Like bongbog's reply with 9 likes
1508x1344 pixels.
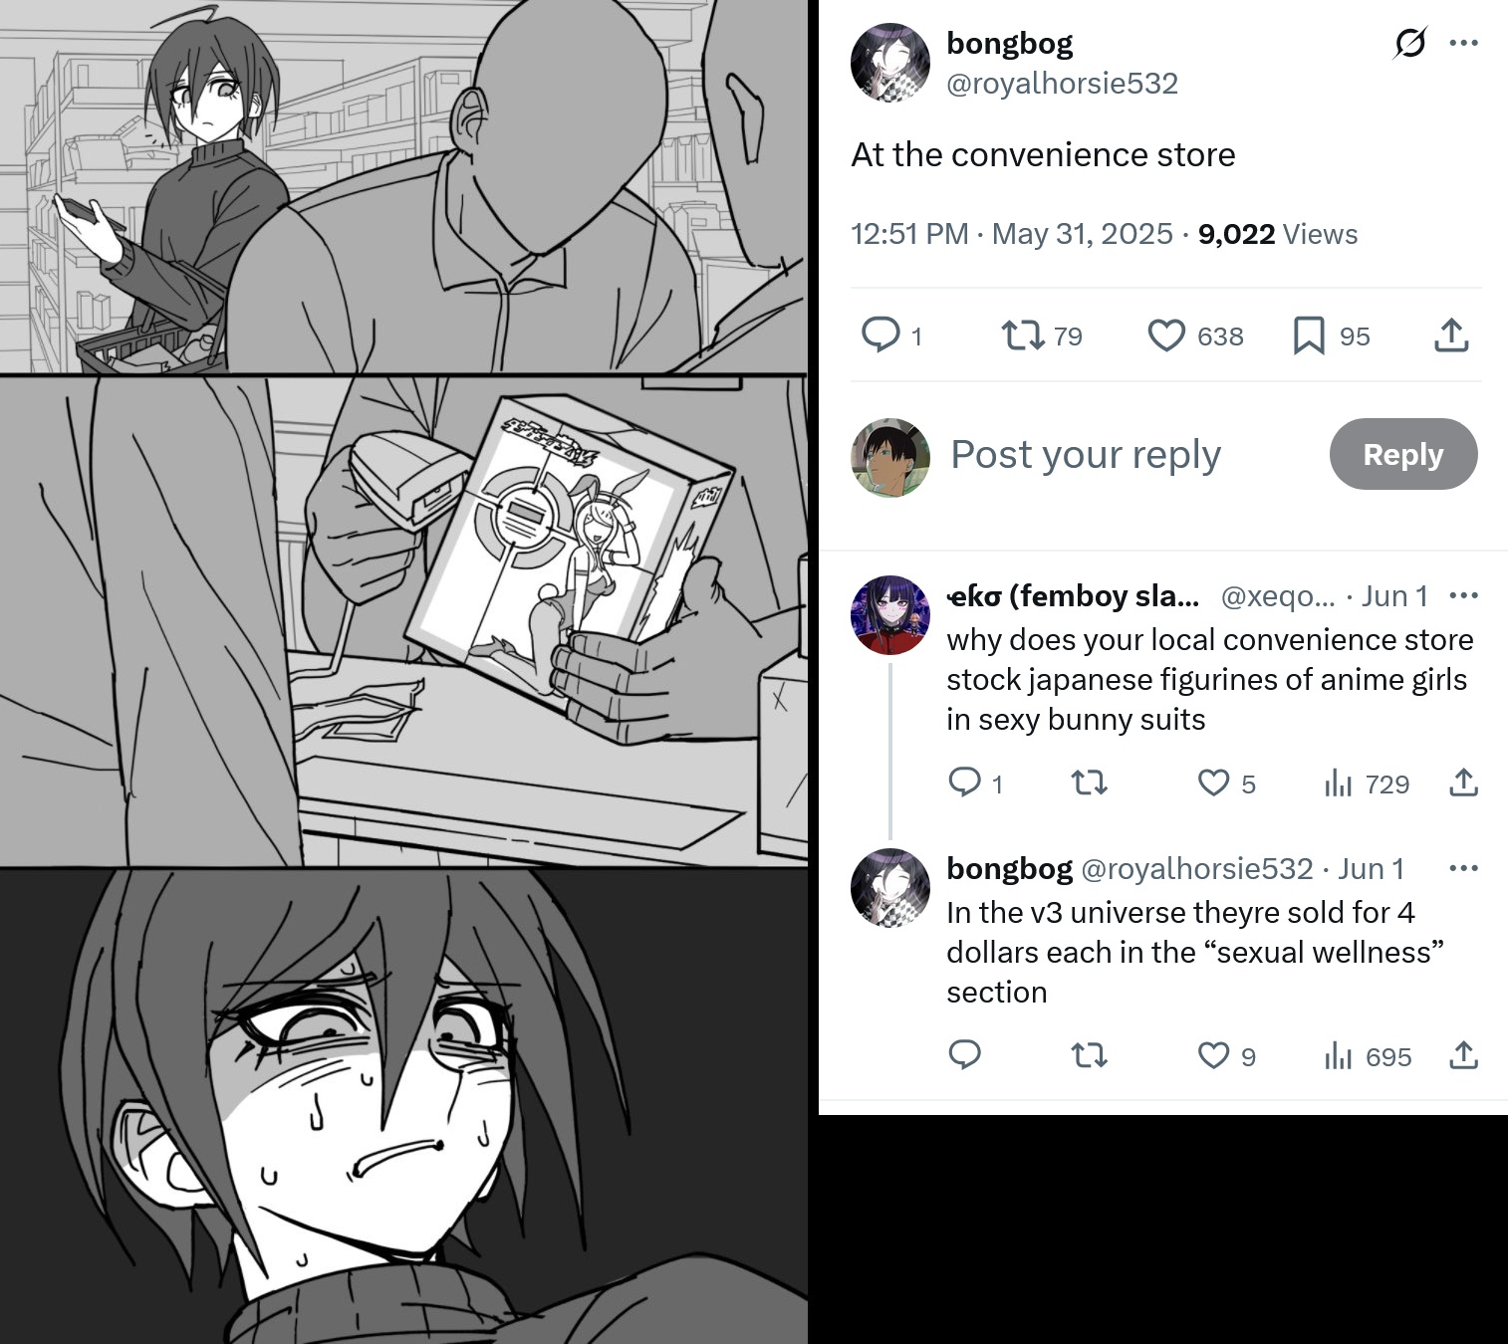point(1213,1055)
